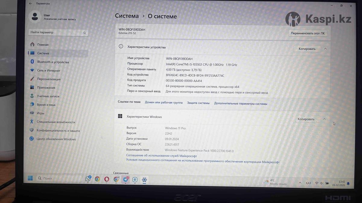
Task: Open Персонализация settings page
Action: [49, 79]
